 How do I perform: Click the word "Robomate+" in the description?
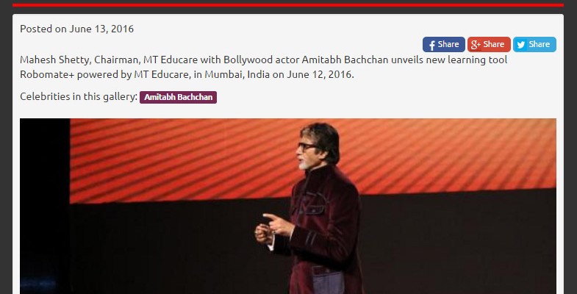click(x=47, y=74)
